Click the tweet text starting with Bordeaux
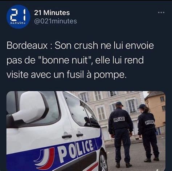This screenshot has width=172, height=171. click(x=80, y=60)
